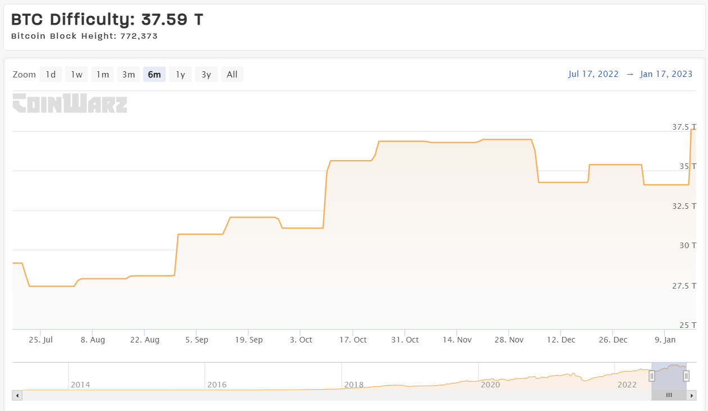
Task: Click the 30 T y-axis label
Action: point(688,245)
